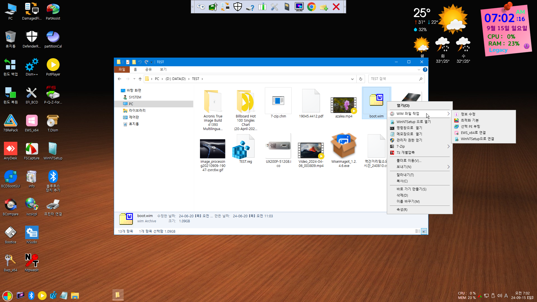The width and height of the screenshot is (537, 302).
Task: Click the refresh button in address bar
Action: (x=361, y=79)
